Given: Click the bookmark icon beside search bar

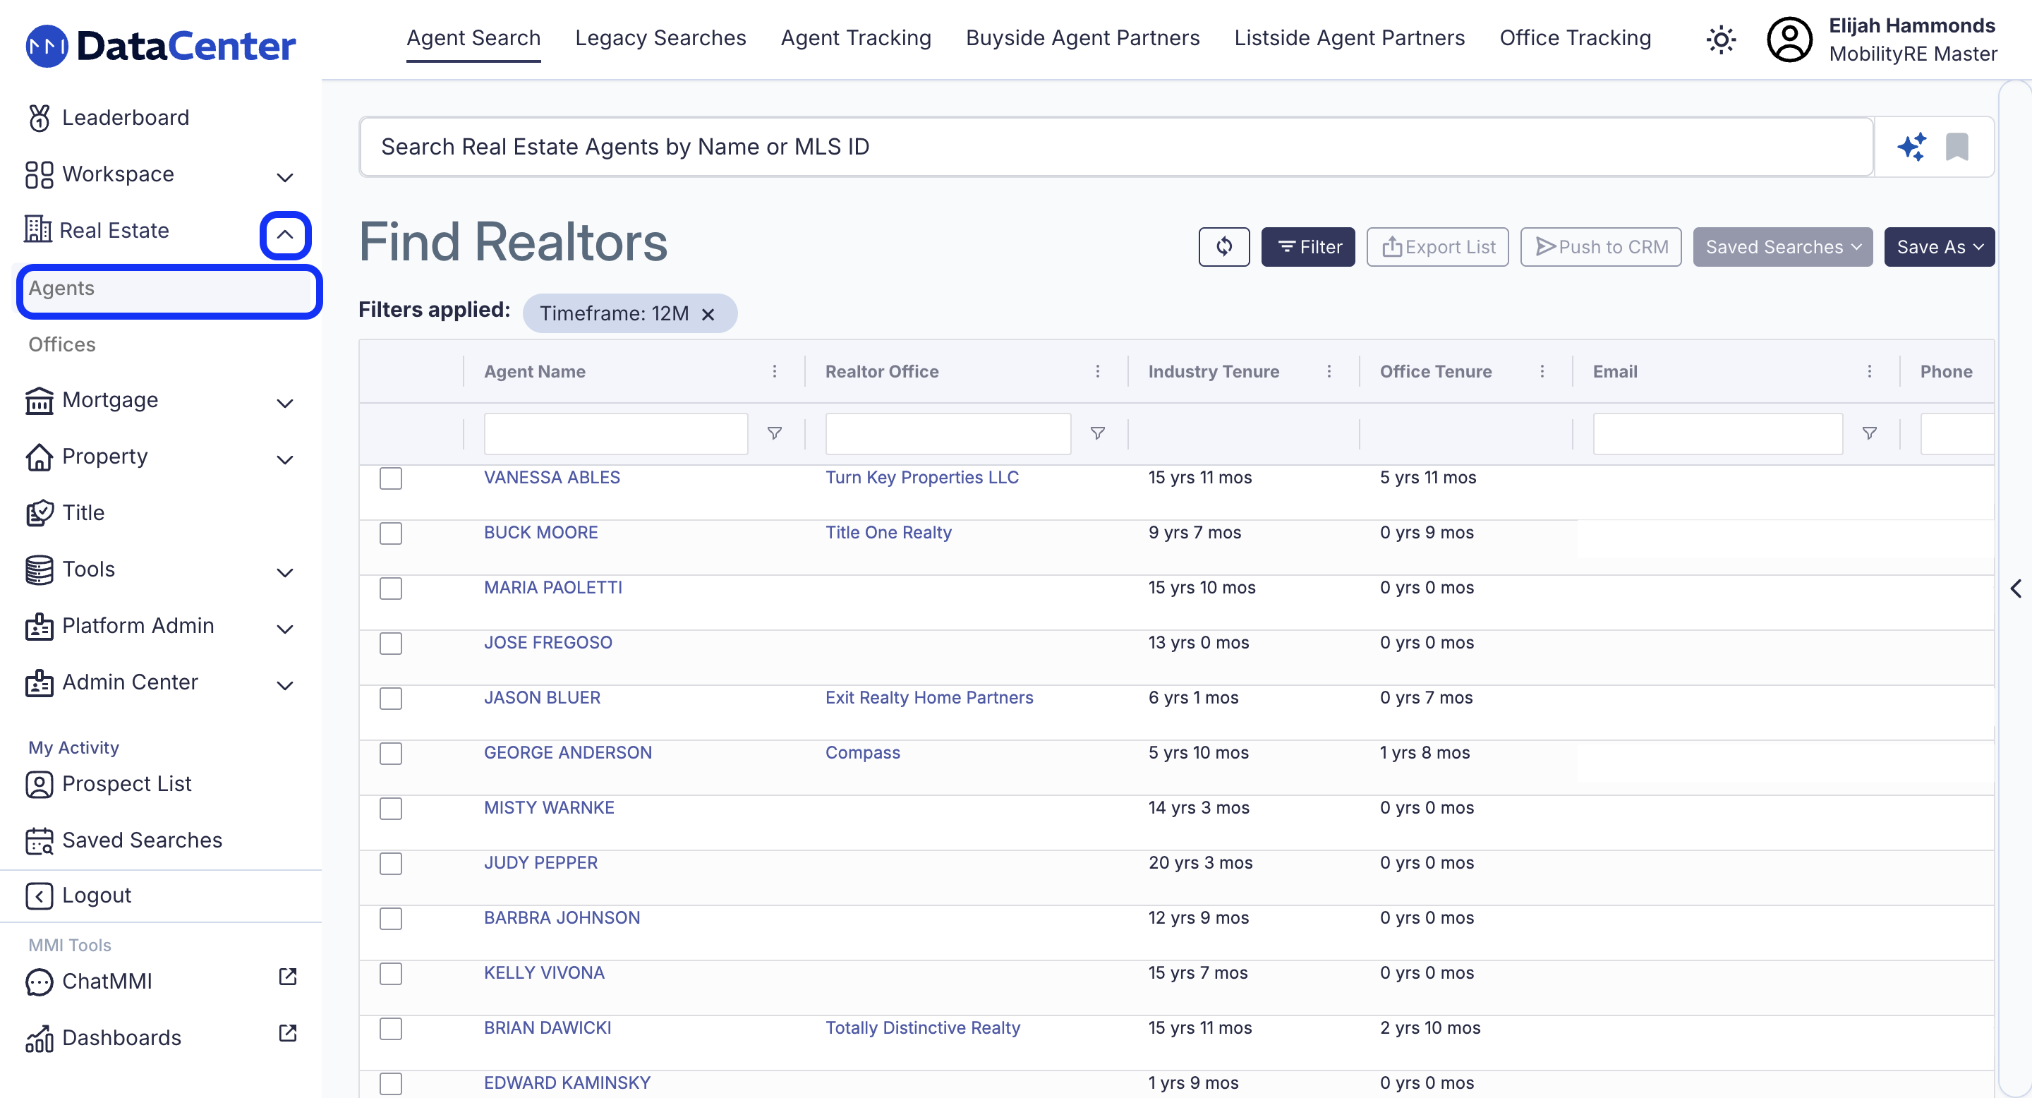Looking at the screenshot, I should [1957, 147].
